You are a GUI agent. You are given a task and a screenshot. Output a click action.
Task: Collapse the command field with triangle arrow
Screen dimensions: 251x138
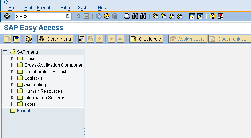78,16
